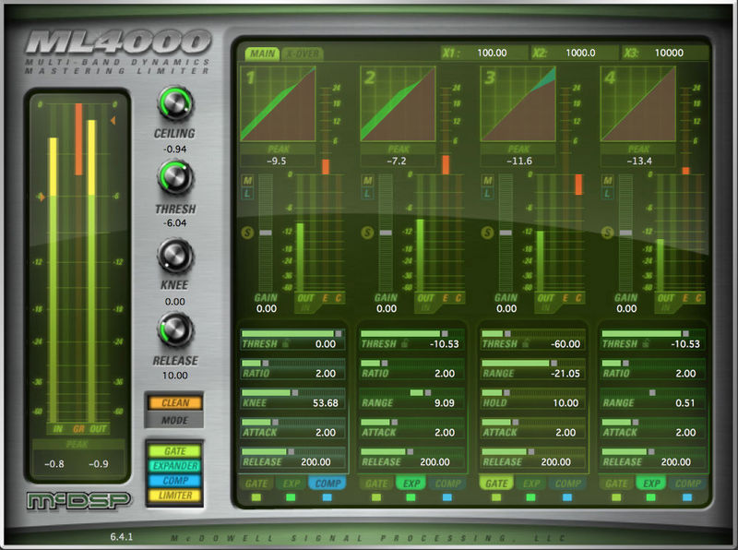Click band 4 RATIO slider
Image resolution: width=738 pixels, height=550 pixels.
point(652,363)
